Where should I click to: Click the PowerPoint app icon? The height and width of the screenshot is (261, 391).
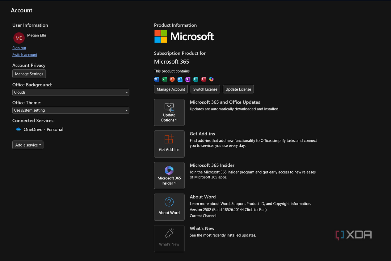point(172,79)
